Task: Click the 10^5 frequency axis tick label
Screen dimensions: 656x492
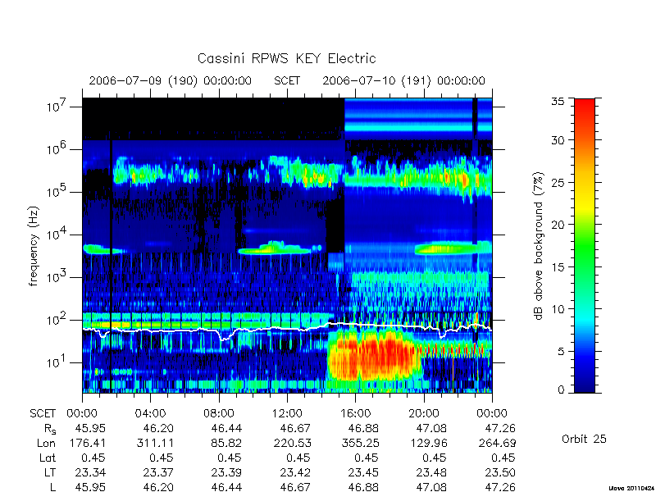Action: coord(57,191)
